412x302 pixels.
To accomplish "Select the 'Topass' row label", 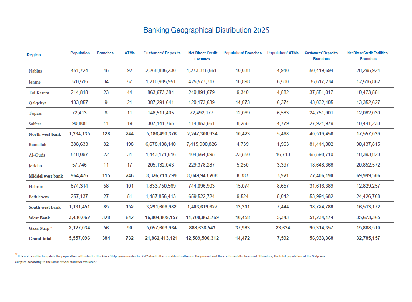I will pyautogui.click(x=35, y=113).
